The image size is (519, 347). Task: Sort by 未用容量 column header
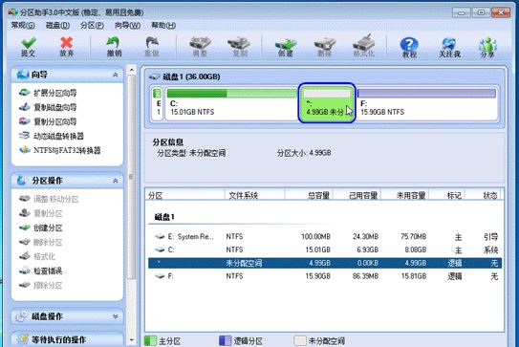405,195
